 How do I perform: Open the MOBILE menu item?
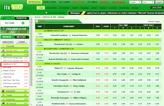coord(135,8)
